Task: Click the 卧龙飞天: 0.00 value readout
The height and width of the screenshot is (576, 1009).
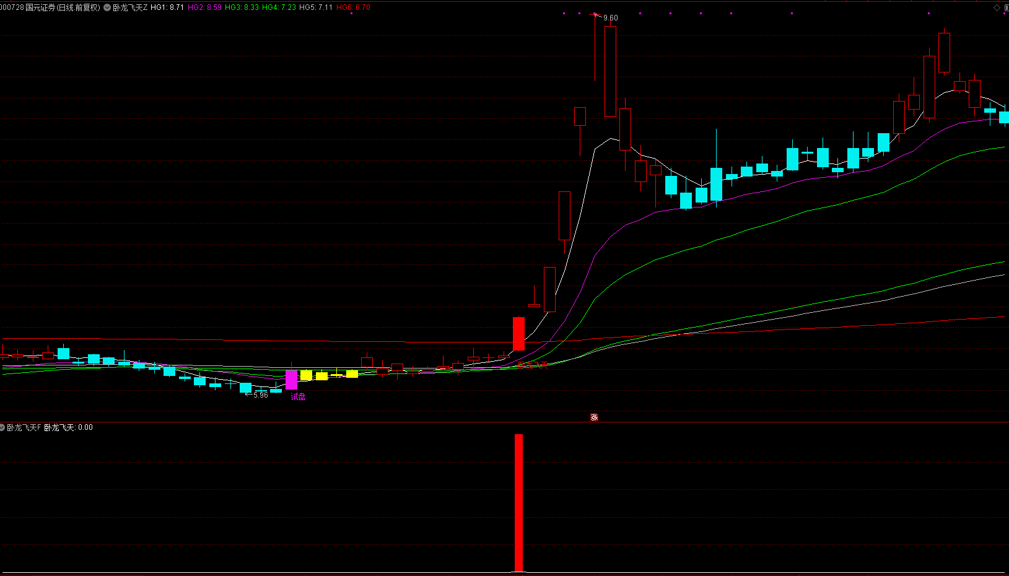Action: point(68,427)
